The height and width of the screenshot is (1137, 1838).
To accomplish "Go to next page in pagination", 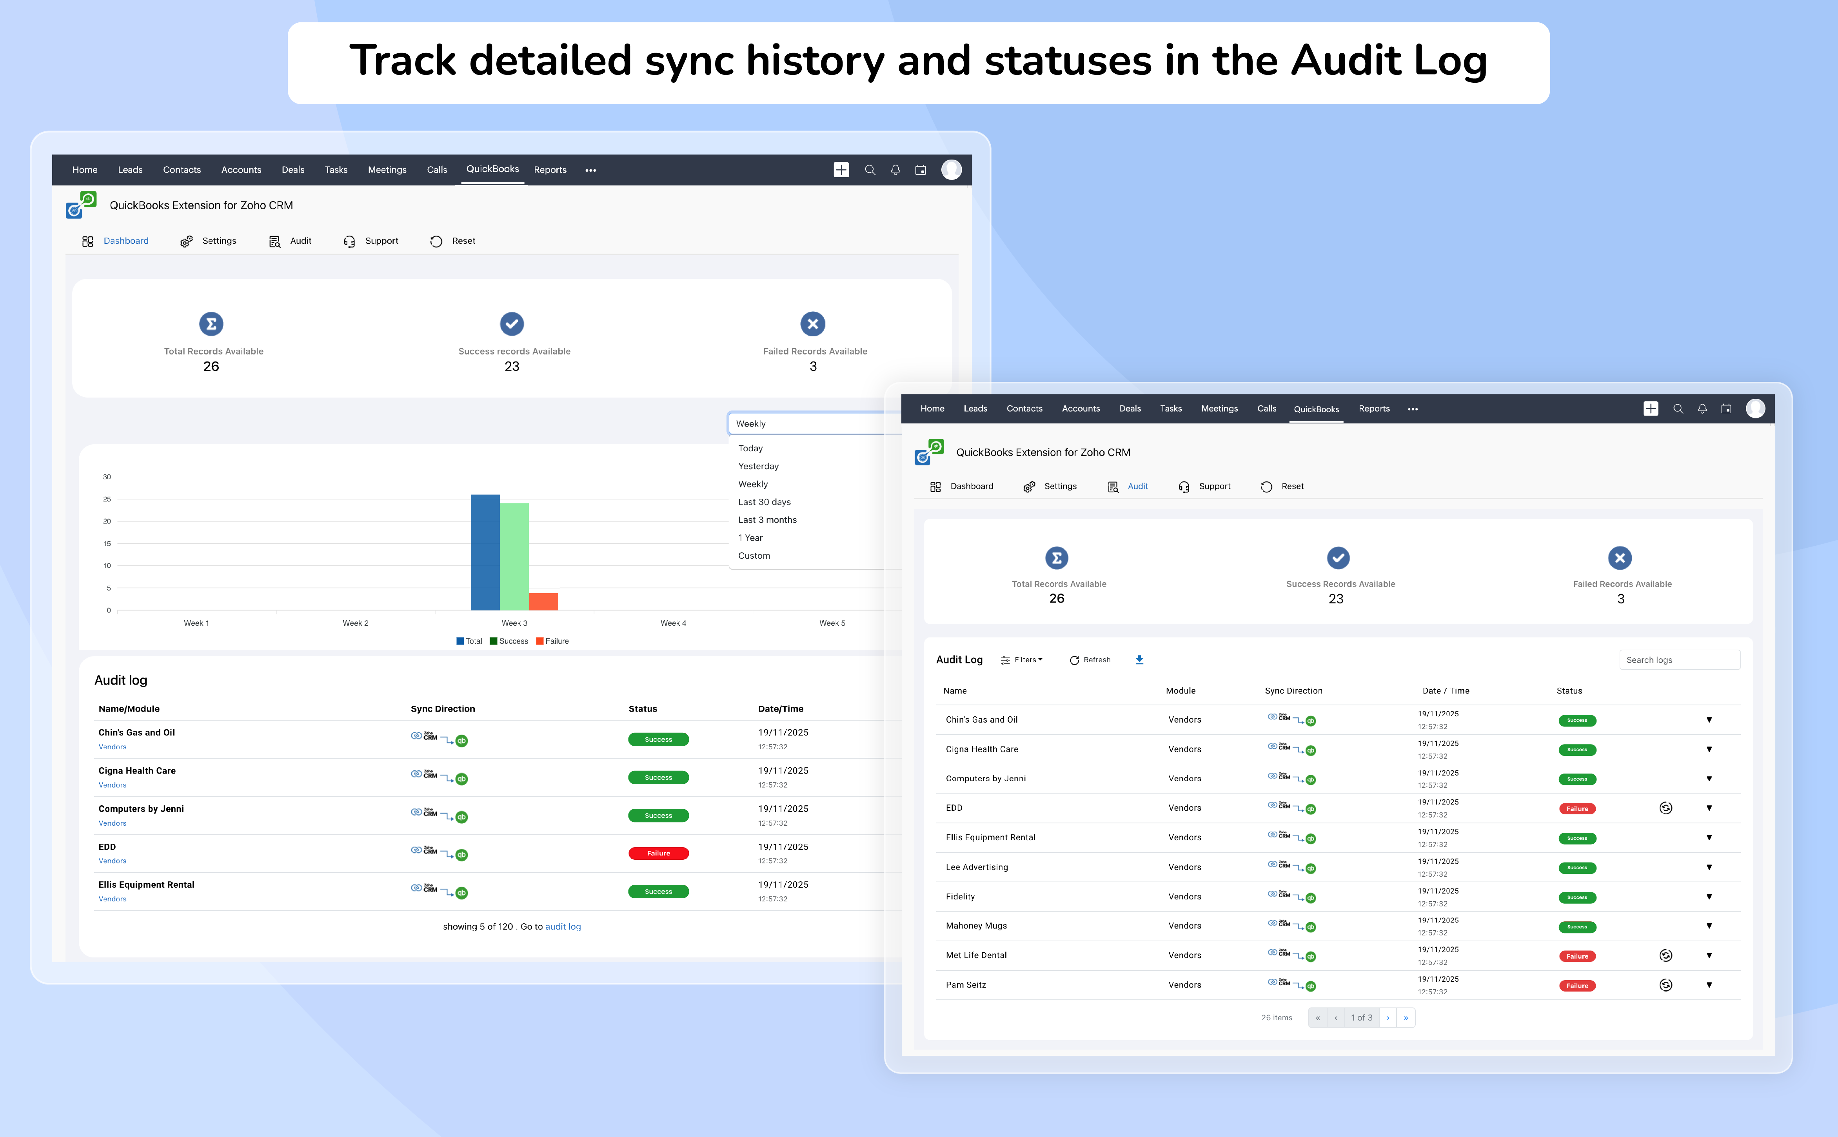I will 1388,1017.
